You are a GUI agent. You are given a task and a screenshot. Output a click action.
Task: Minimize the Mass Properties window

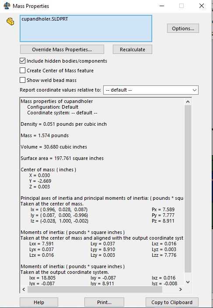coord(162,6)
